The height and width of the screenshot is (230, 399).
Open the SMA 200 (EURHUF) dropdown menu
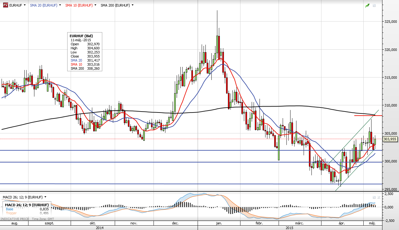point(133,5)
